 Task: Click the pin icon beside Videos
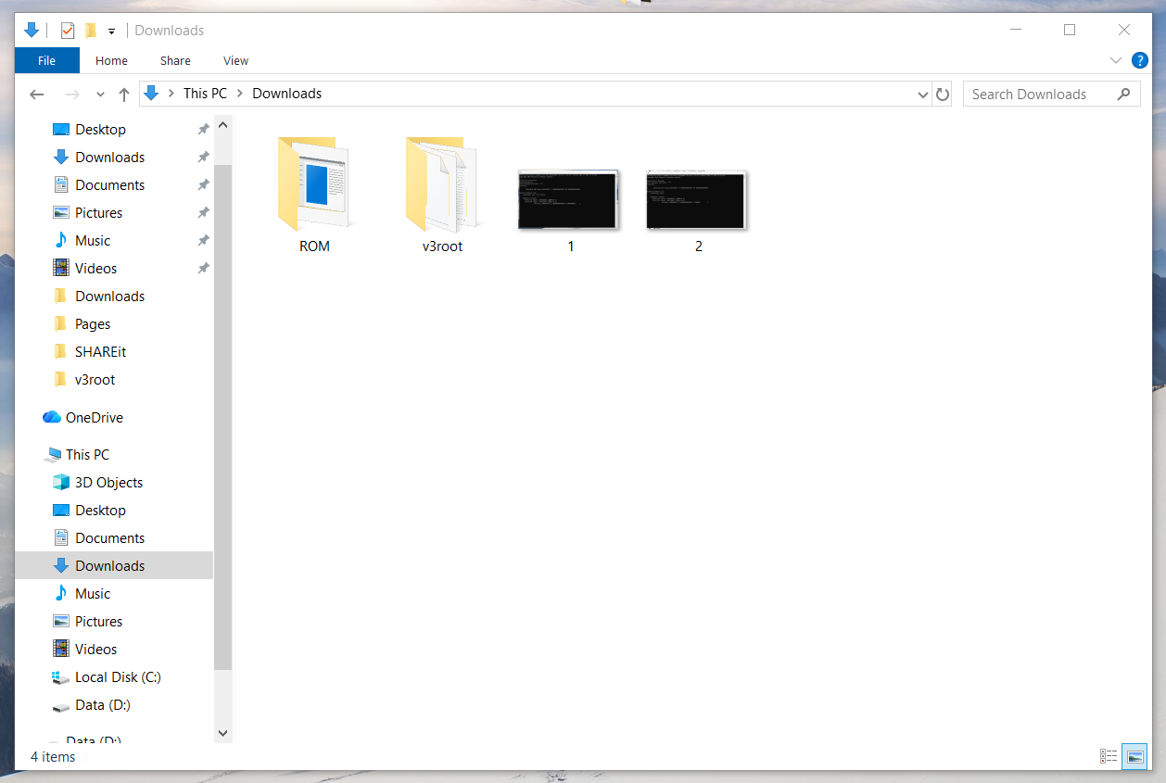[203, 269]
